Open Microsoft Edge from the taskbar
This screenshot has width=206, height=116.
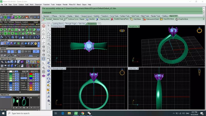tap(63, 113)
